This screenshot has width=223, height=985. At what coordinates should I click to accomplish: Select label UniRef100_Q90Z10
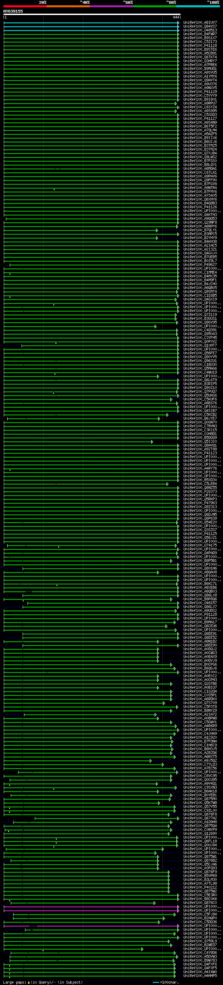pyautogui.click(x=200, y=388)
